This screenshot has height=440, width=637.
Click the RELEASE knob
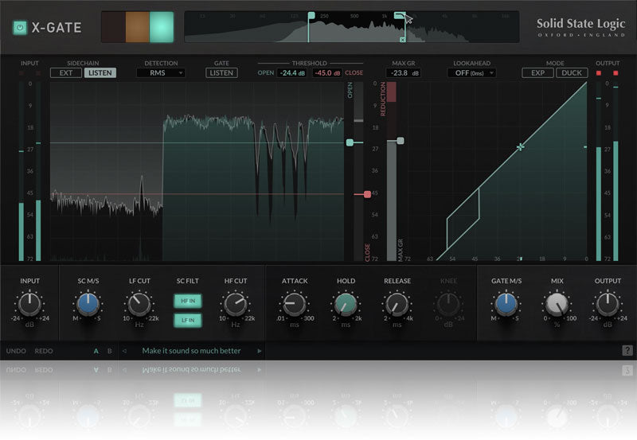coord(397,304)
